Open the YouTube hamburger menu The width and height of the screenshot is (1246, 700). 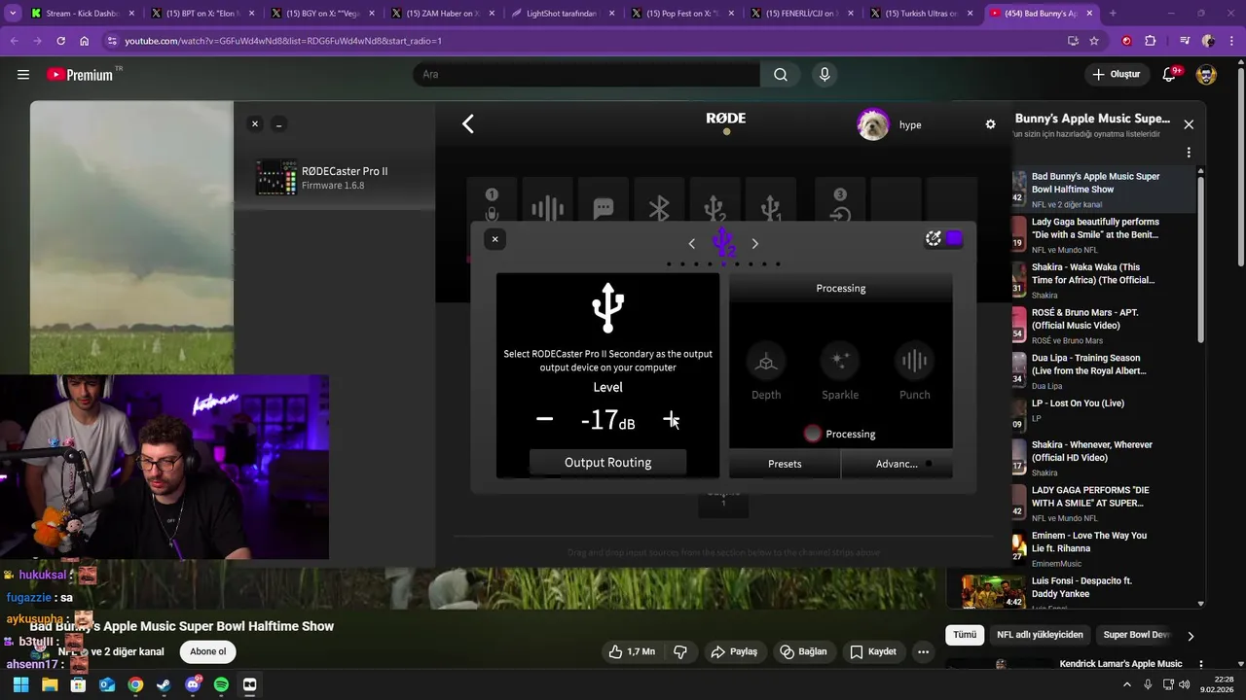click(x=23, y=75)
